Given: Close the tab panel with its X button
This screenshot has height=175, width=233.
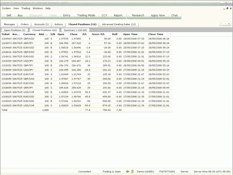Looking at the screenshot, I should pos(229,24).
